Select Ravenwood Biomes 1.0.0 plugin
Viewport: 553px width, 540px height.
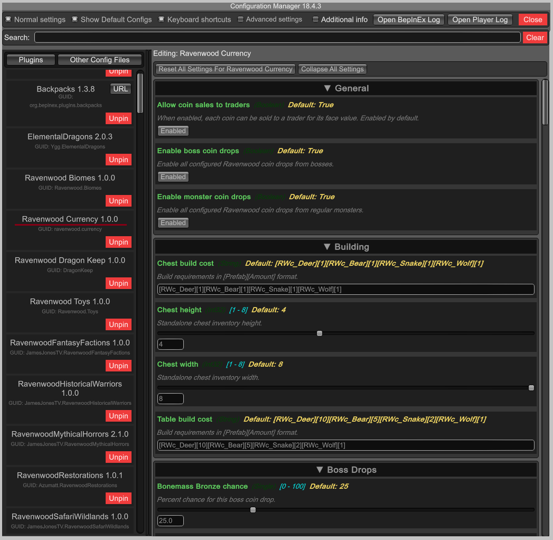click(x=70, y=178)
